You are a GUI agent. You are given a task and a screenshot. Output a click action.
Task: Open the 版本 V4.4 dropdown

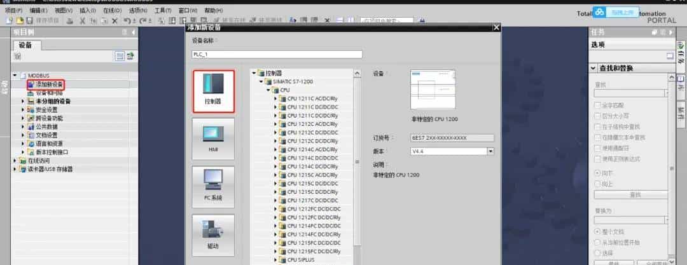490,151
